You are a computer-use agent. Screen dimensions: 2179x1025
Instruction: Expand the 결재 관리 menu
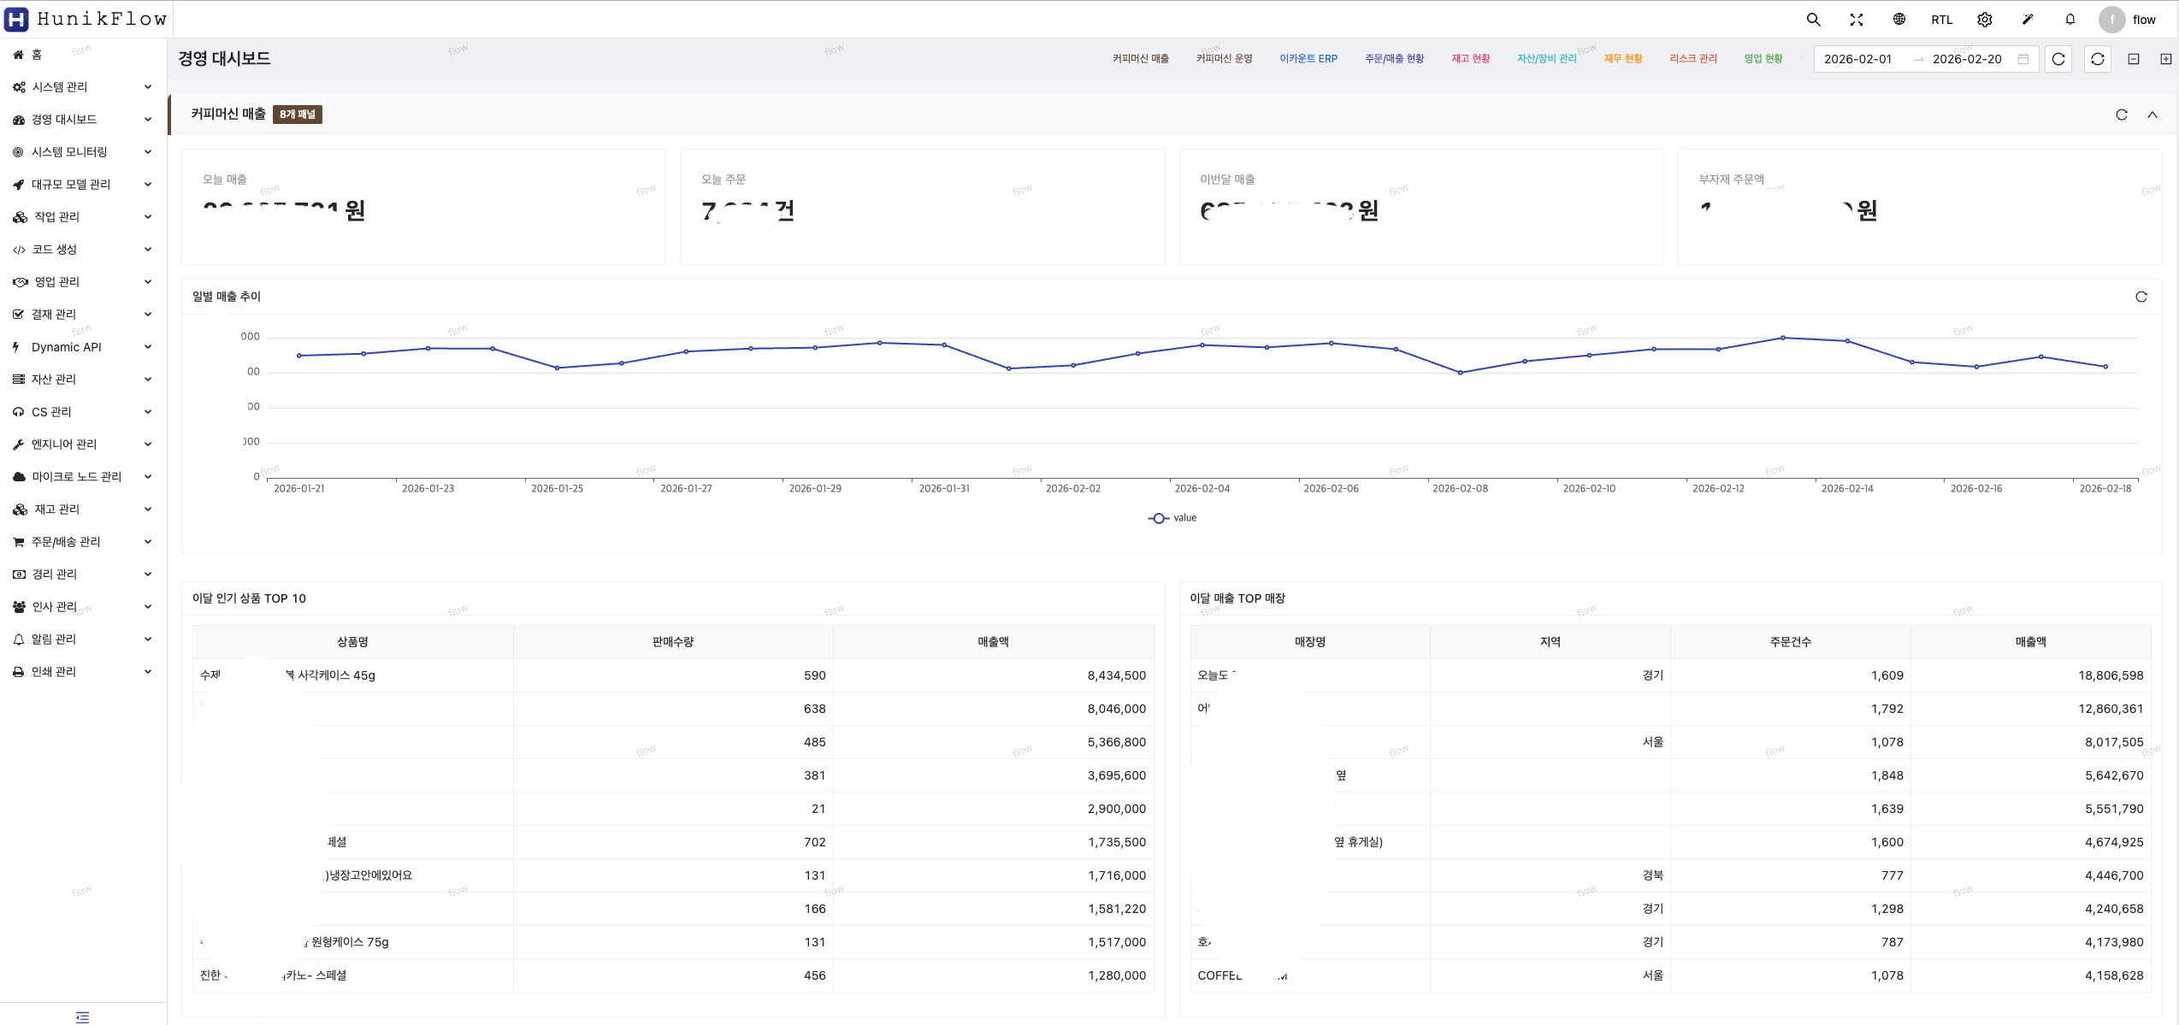(84, 315)
